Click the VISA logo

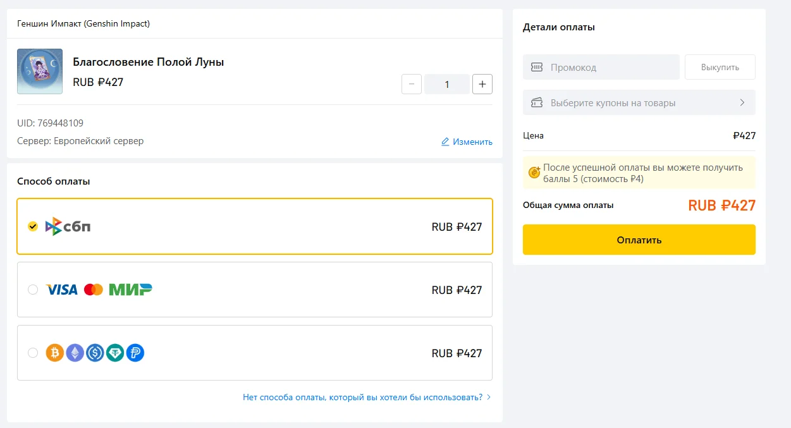tap(62, 290)
